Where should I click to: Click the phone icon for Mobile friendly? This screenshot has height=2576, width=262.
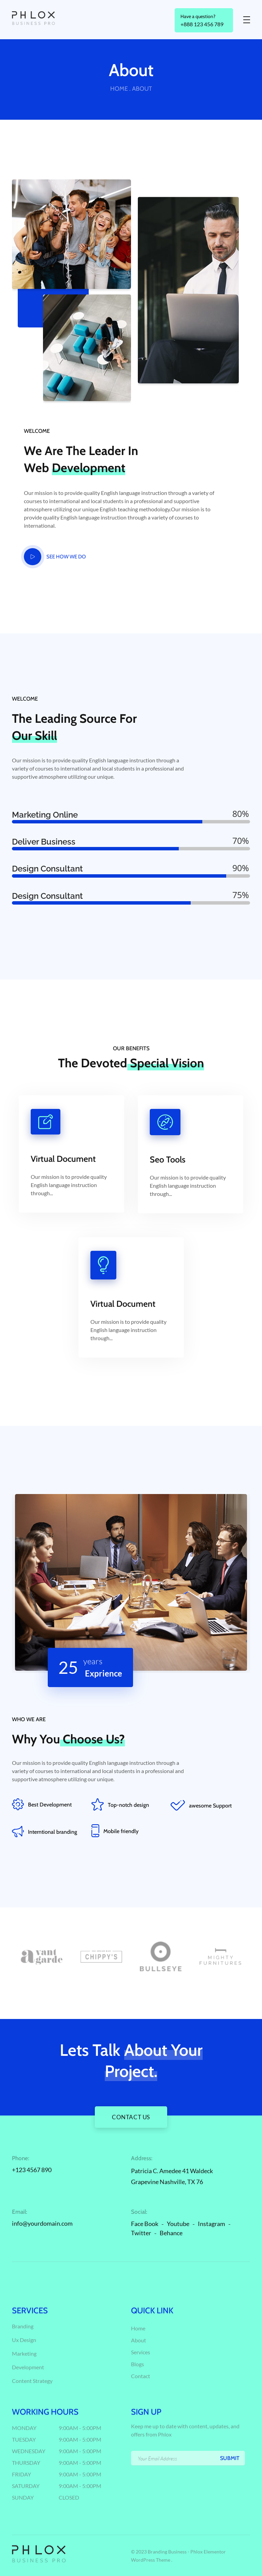click(x=95, y=1831)
